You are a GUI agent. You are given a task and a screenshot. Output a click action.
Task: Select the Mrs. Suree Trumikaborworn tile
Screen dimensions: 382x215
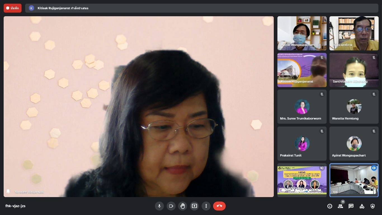click(x=302, y=107)
